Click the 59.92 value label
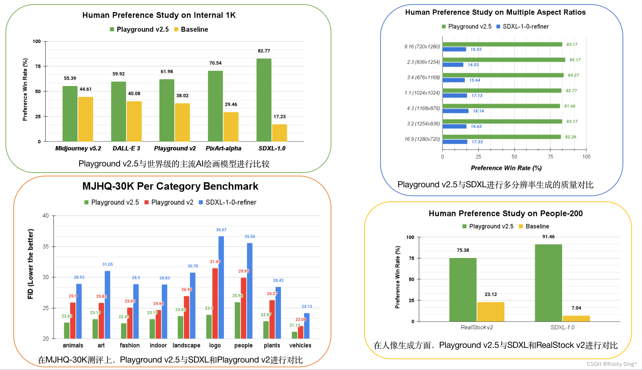642x370 pixels. click(119, 74)
